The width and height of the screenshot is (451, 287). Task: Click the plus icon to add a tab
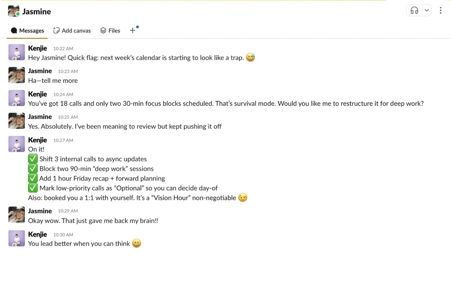[x=133, y=31]
